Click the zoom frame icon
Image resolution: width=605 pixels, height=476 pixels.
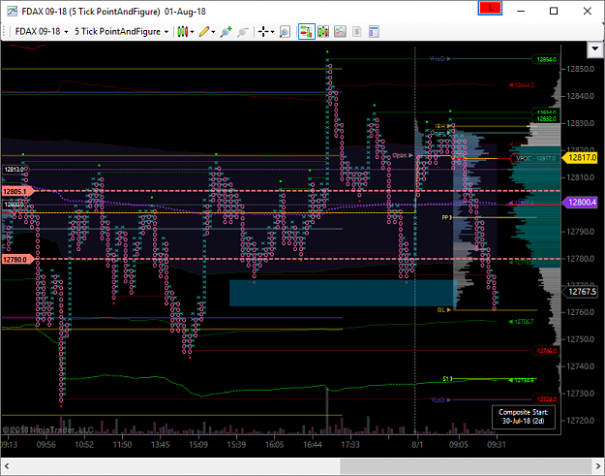click(285, 32)
